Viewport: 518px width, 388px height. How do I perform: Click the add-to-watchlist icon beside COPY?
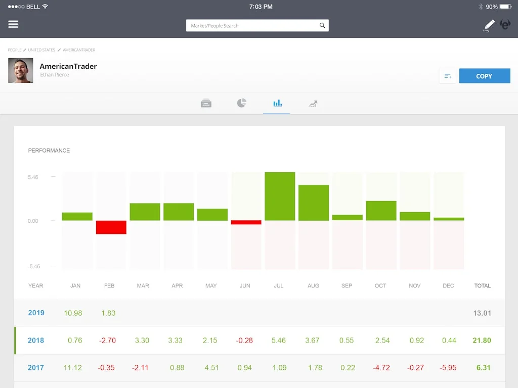[447, 76]
